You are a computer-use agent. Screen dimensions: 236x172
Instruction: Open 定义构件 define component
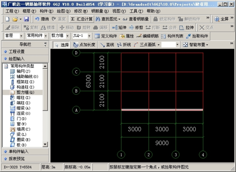pos(106,36)
